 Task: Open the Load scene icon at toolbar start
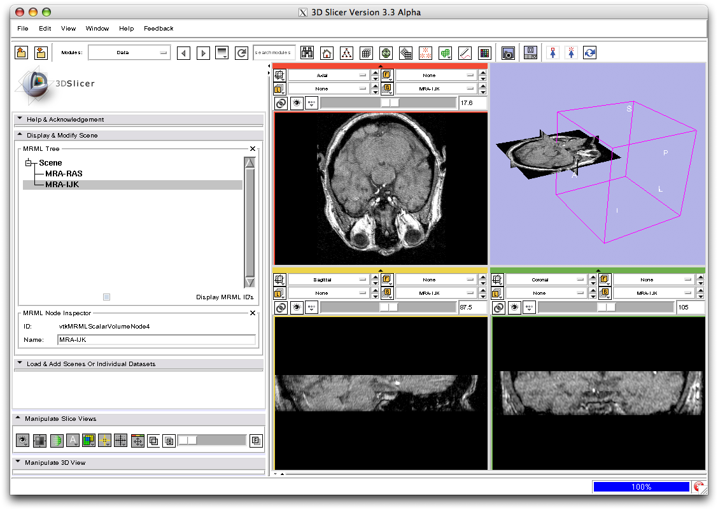(22, 53)
